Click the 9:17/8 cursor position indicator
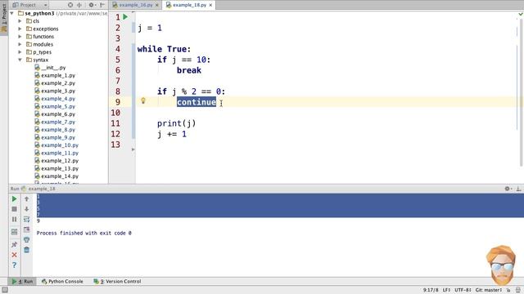This screenshot has width=524, height=294. pyautogui.click(x=430, y=290)
